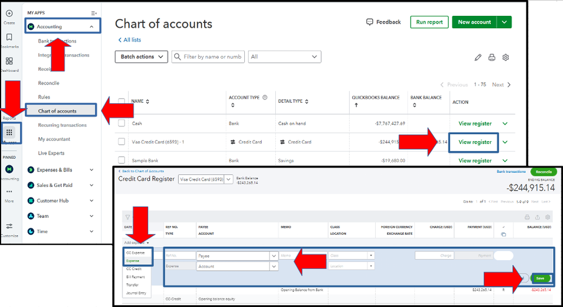Click the Filter by name input
Screen dimensions: 563x307
[x=208, y=57]
